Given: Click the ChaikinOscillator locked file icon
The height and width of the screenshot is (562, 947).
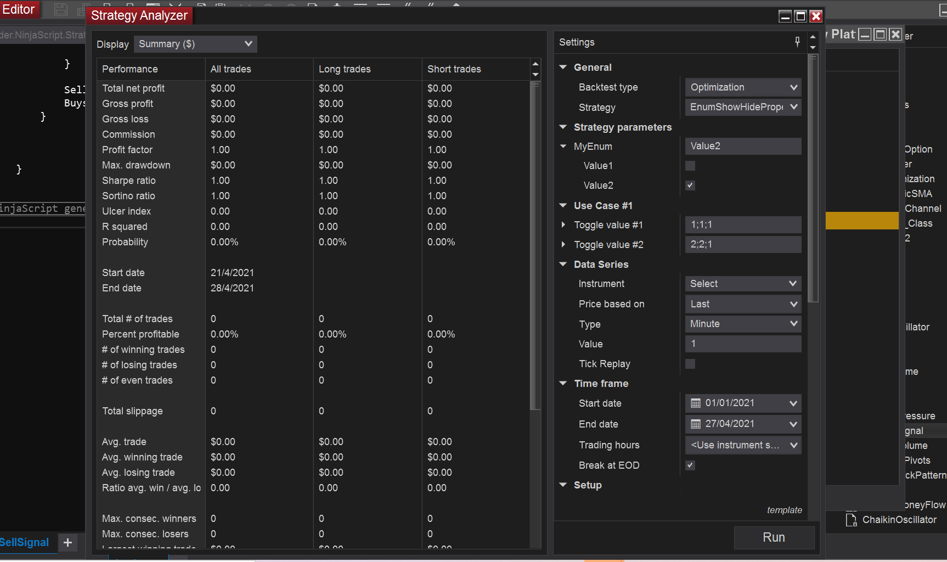Looking at the screenshot, I should tap(851, 520).
